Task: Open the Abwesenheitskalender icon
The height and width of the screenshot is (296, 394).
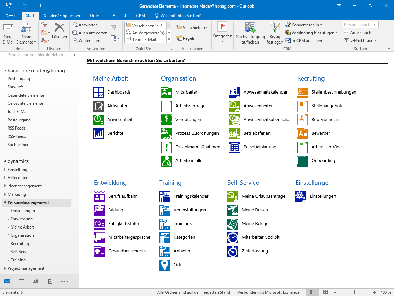Action: click(x=235, y=92)
